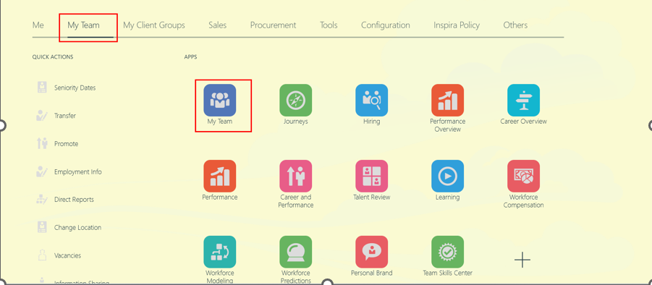Select the Change Location quick action

click(x=69, y=227)
